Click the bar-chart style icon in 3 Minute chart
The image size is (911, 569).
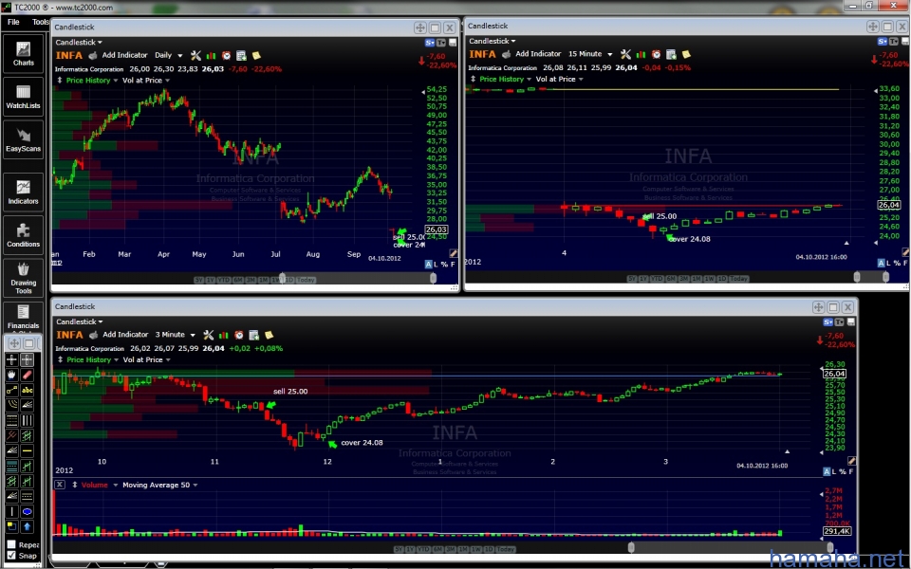click(224, 335)
